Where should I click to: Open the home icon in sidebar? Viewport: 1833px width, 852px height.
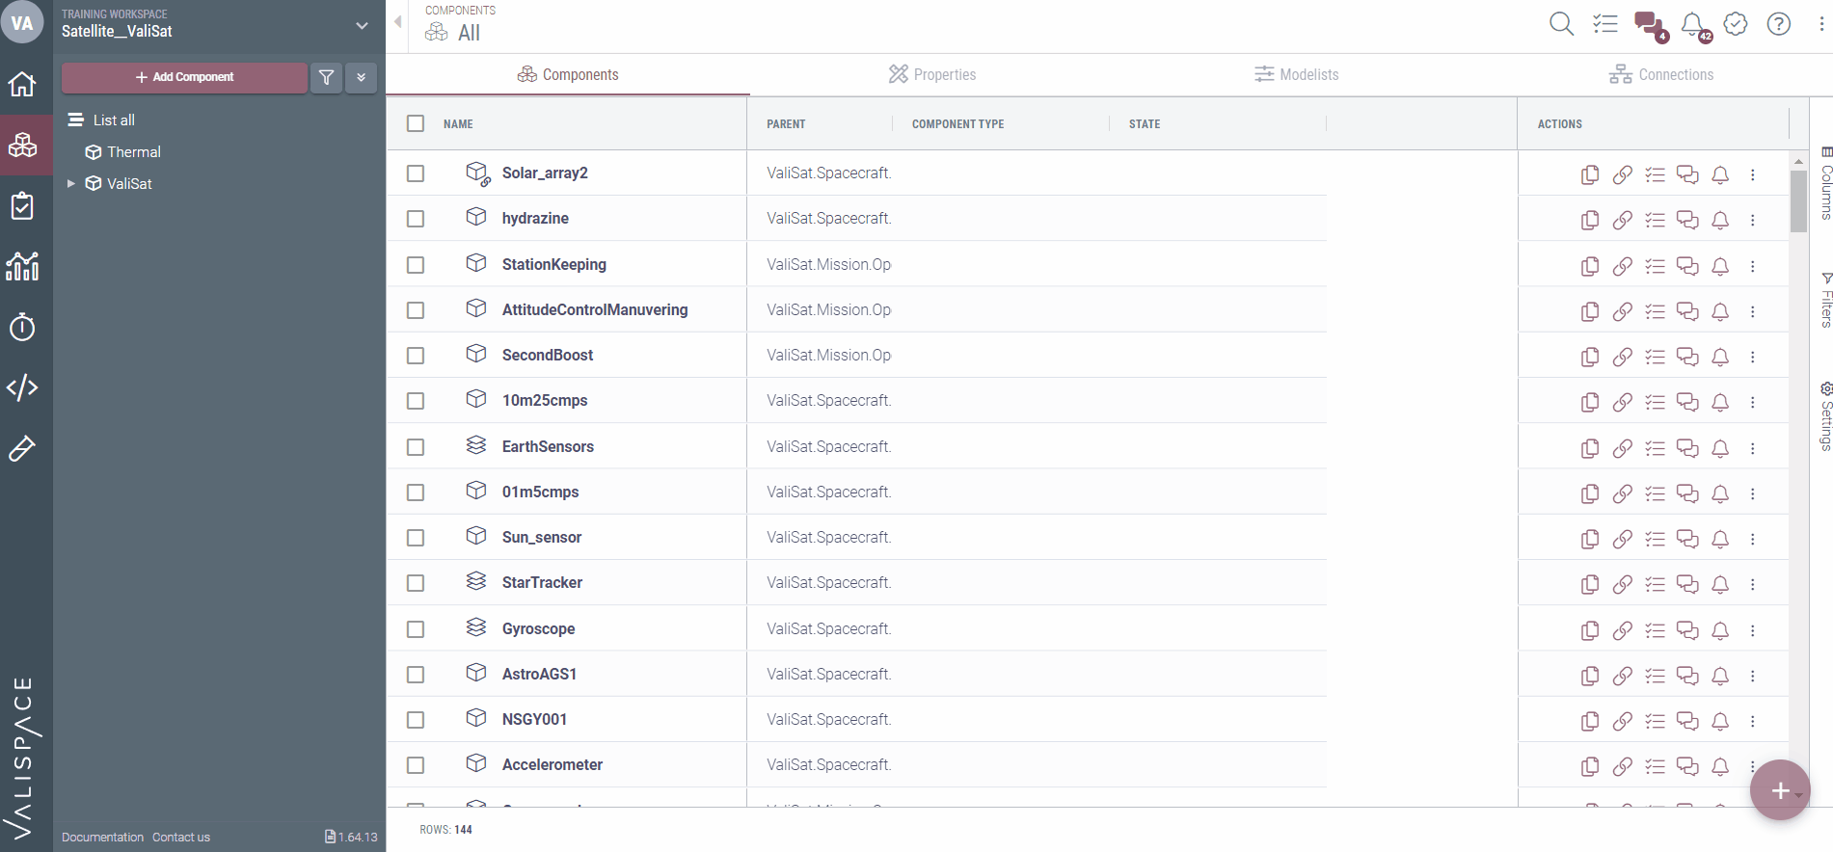(x=22, y=85)
